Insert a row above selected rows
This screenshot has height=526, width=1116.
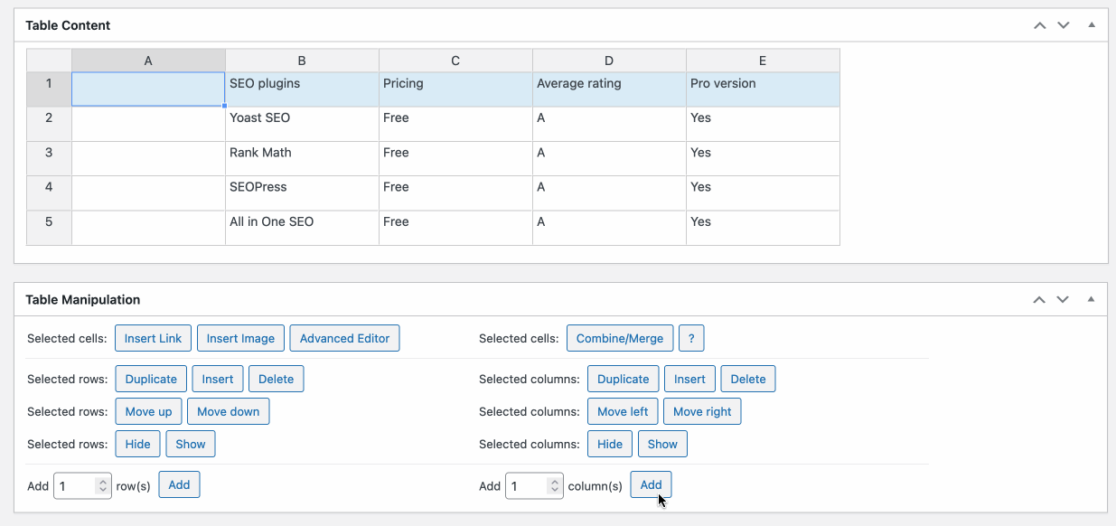click(x=218, y=379)
